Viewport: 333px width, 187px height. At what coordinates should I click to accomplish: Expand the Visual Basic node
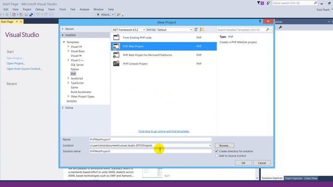(x=68, y=51)
